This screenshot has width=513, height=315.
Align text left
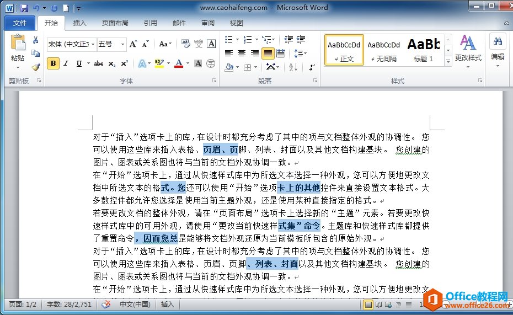point(229,53)
